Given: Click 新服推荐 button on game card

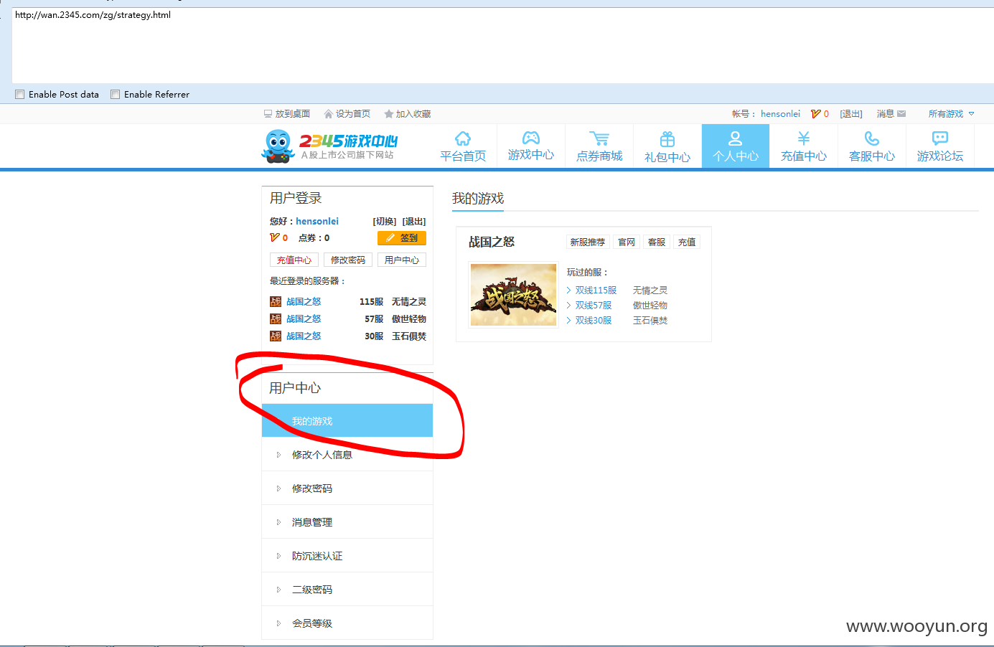Looking at the screenshot, I should coord(588,242).
